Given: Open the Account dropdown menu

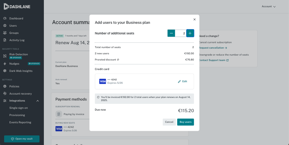Looking at the screenshot, I should click(269, 6).
